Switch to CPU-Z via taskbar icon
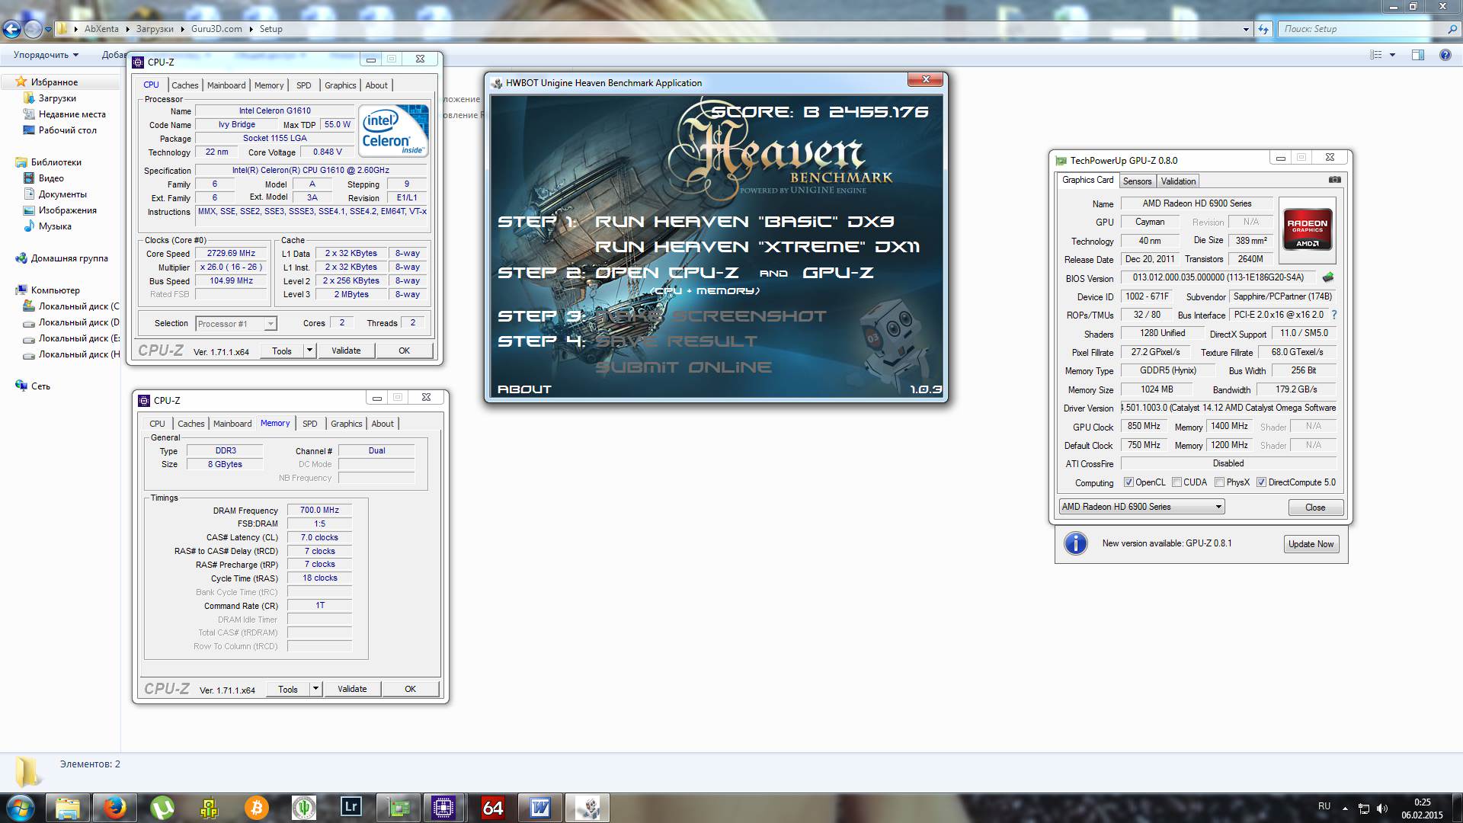 pyautogui.click(x=443, y=808)
